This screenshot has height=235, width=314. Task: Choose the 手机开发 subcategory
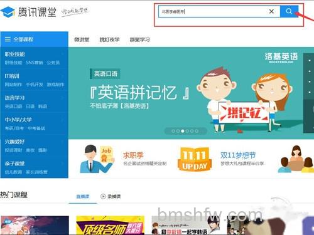(x=35, y=85)
